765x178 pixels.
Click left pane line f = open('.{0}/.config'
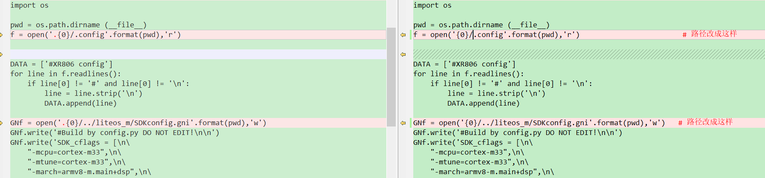96,35
